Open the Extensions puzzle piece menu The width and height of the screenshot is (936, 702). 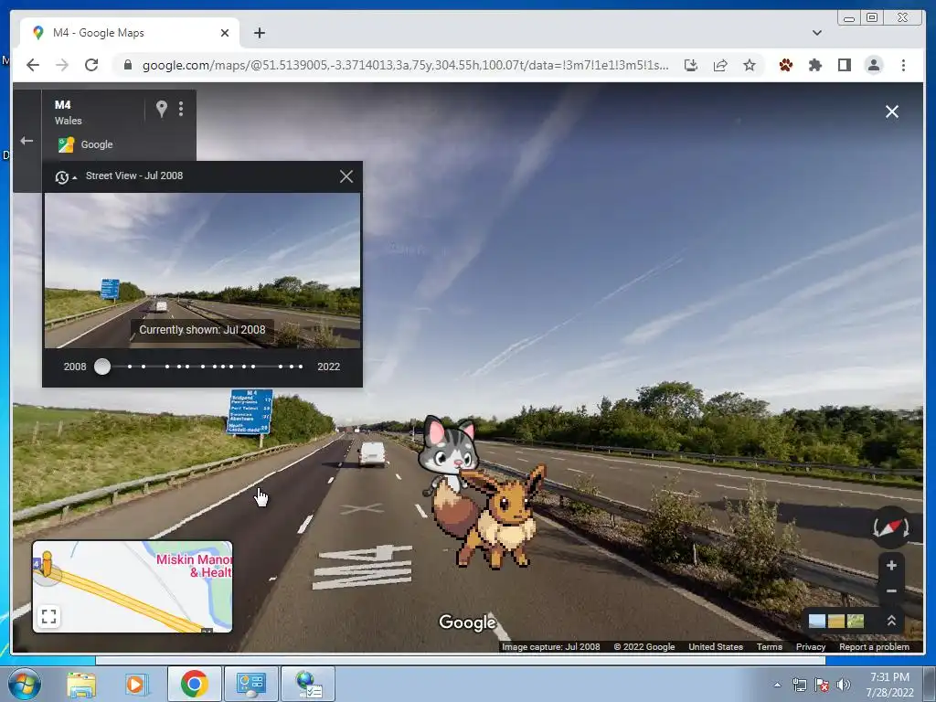click(814, 65)
